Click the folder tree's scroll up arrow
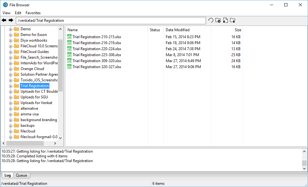This screenshot has width=308, height=187. point(60,29)
